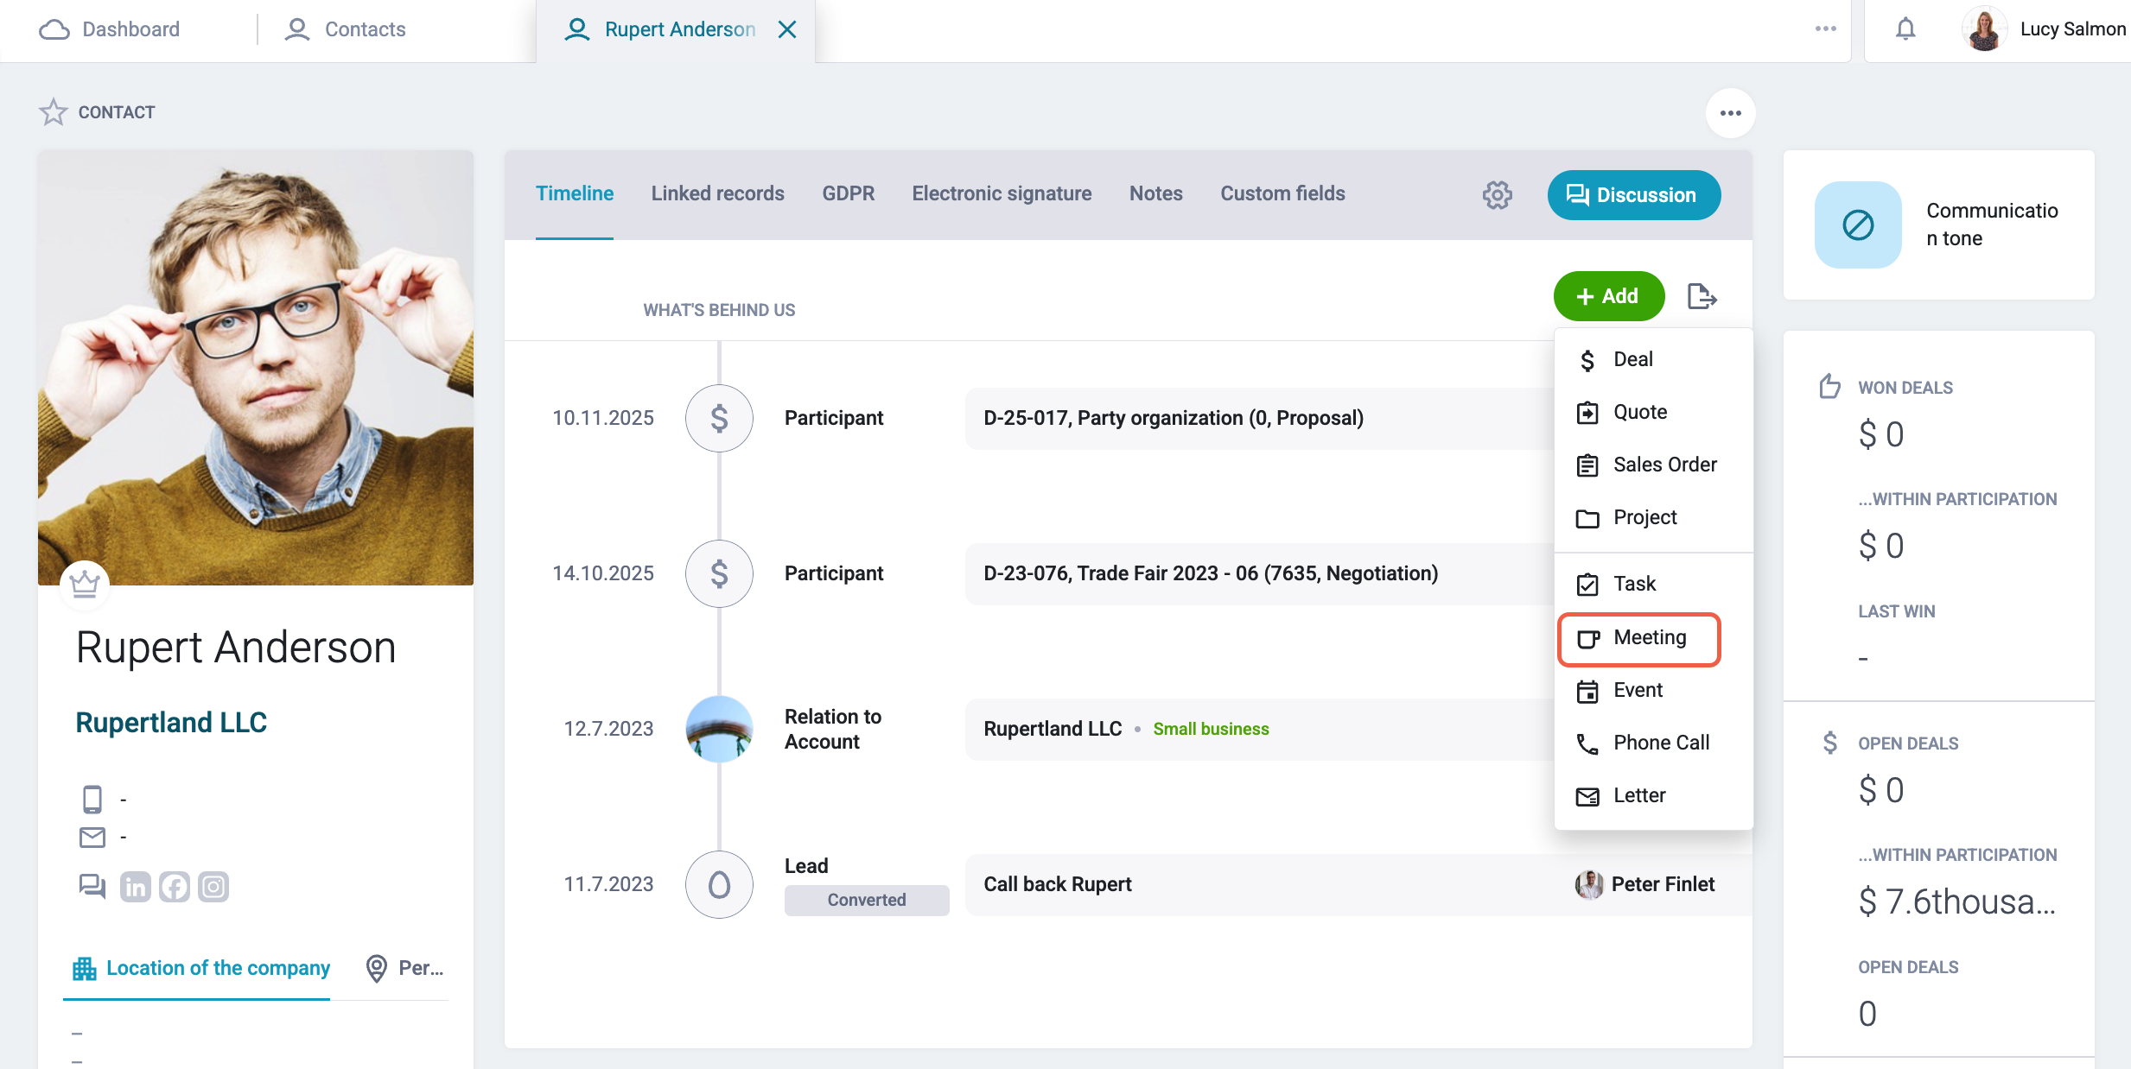
Task: Open the Instagram profile icon
Action: point(213,887)
